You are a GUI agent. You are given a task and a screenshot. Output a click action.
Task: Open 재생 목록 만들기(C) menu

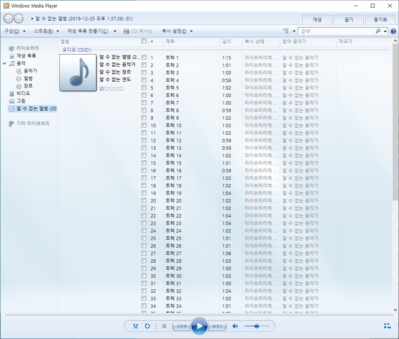tap(91, 31)
